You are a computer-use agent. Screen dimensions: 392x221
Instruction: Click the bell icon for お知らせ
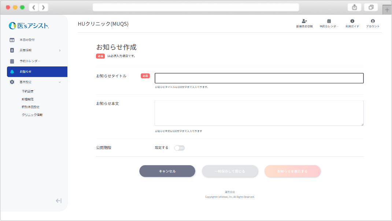[12, 72]
